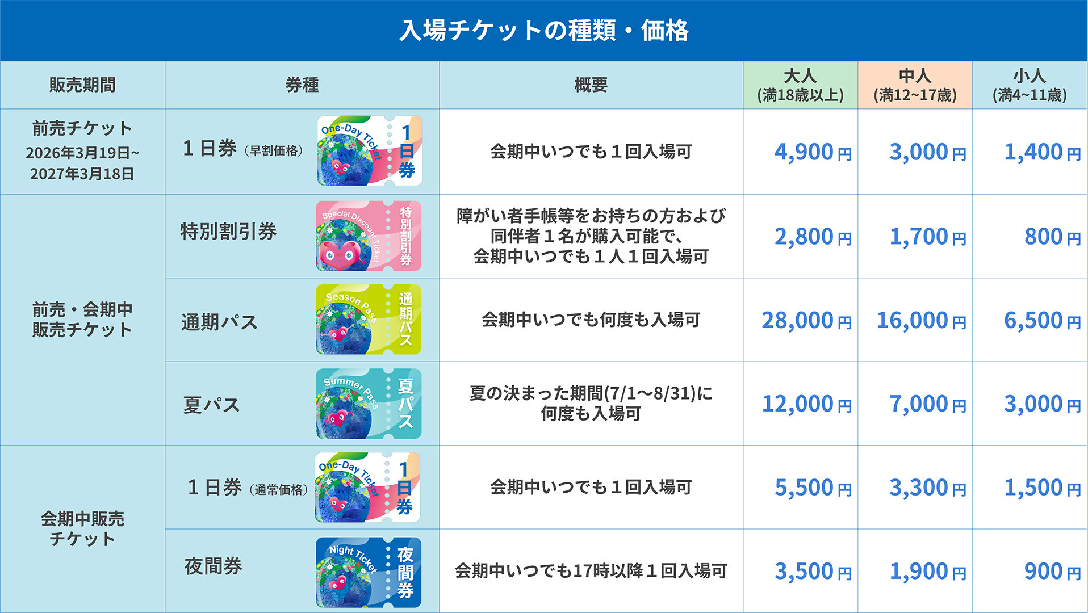Click the 販売期間 column header
The image size is (1088, 613).
82,85
